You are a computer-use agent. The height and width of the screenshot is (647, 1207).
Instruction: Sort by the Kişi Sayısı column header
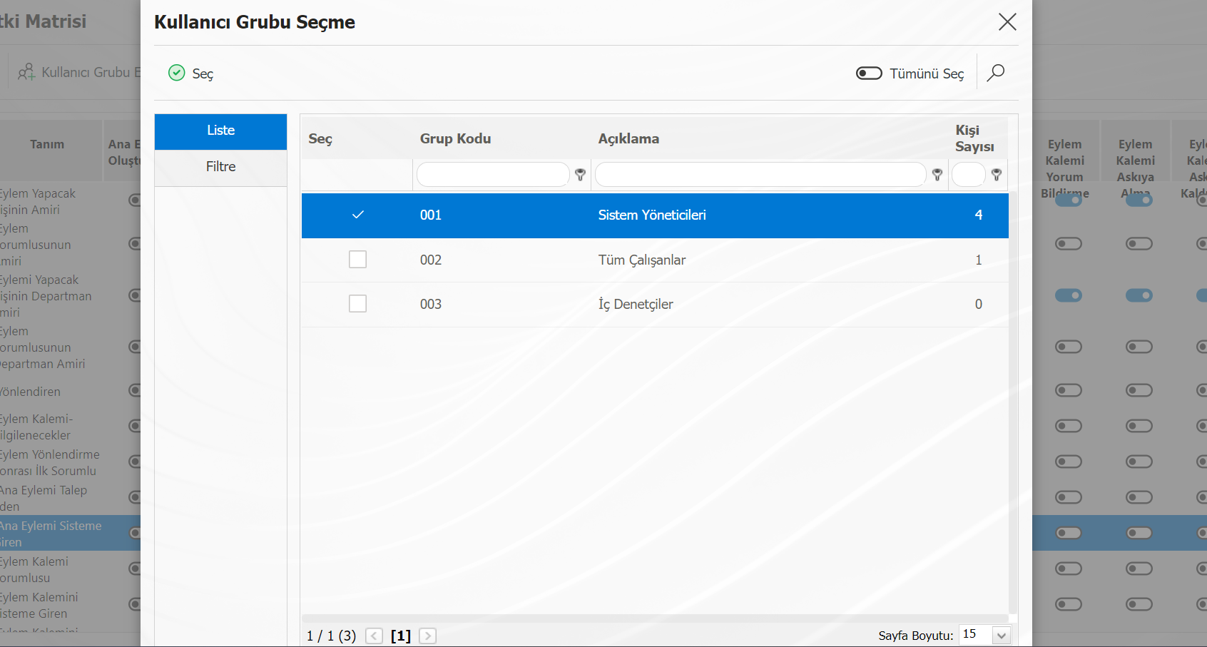(974, 138)
